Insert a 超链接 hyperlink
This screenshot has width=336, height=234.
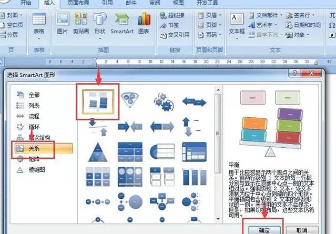(x=172, y=15)
